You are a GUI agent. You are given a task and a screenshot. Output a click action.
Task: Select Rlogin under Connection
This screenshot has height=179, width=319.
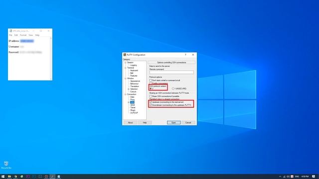tap(133, 110)
